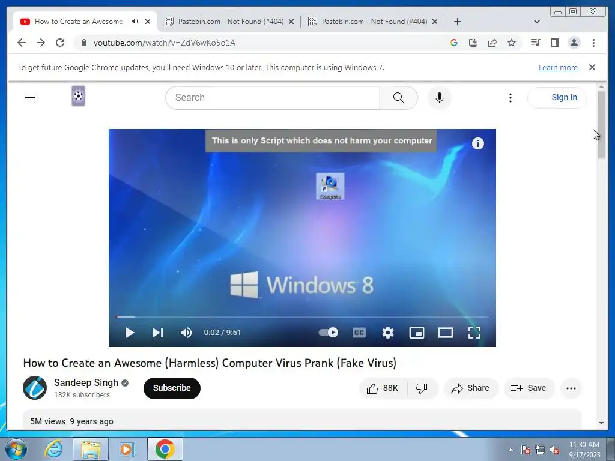Screen dimensions: 615x461
Task: Go back to the previous page
Action: (x=22, y=43)
